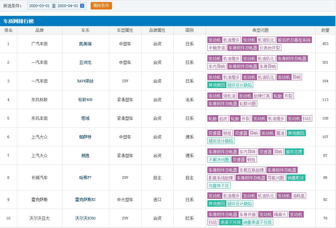This screenshot has width=336, height=228.
Task: Select the 车载互联故障 issue tag
Action: click(x=252, y=170)
